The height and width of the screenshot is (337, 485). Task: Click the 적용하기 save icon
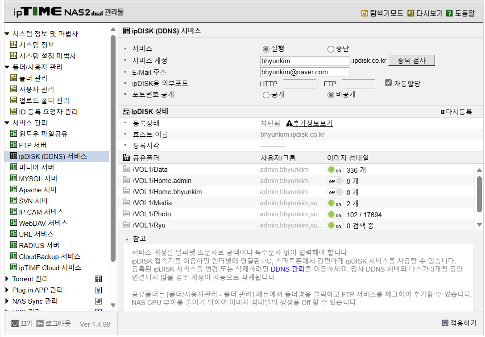(x=445, y=323)
